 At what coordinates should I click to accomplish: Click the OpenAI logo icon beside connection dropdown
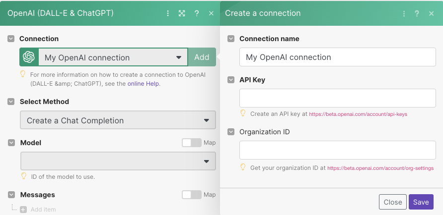coord(29,57)
